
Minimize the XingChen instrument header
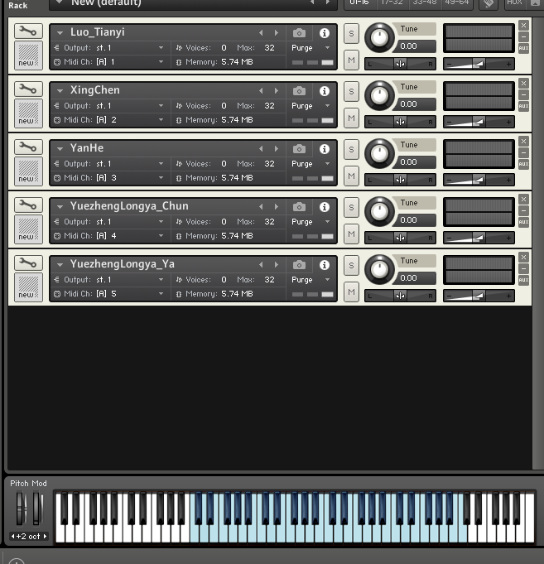pyautogui.click(x=523, y=94)
